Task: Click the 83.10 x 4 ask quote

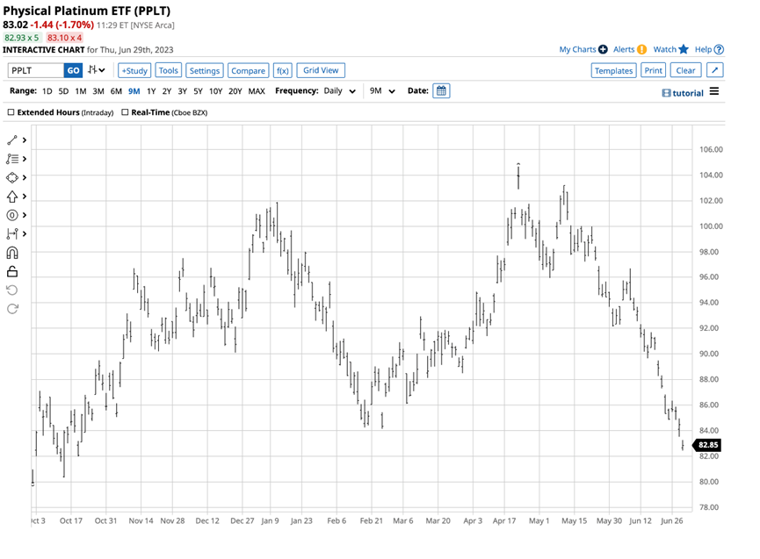Action: [64, 38]
